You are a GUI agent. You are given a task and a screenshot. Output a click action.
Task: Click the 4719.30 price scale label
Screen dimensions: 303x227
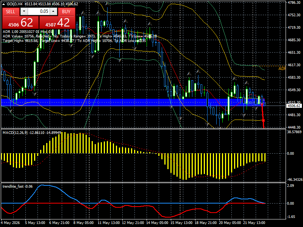tap(294, 27)
